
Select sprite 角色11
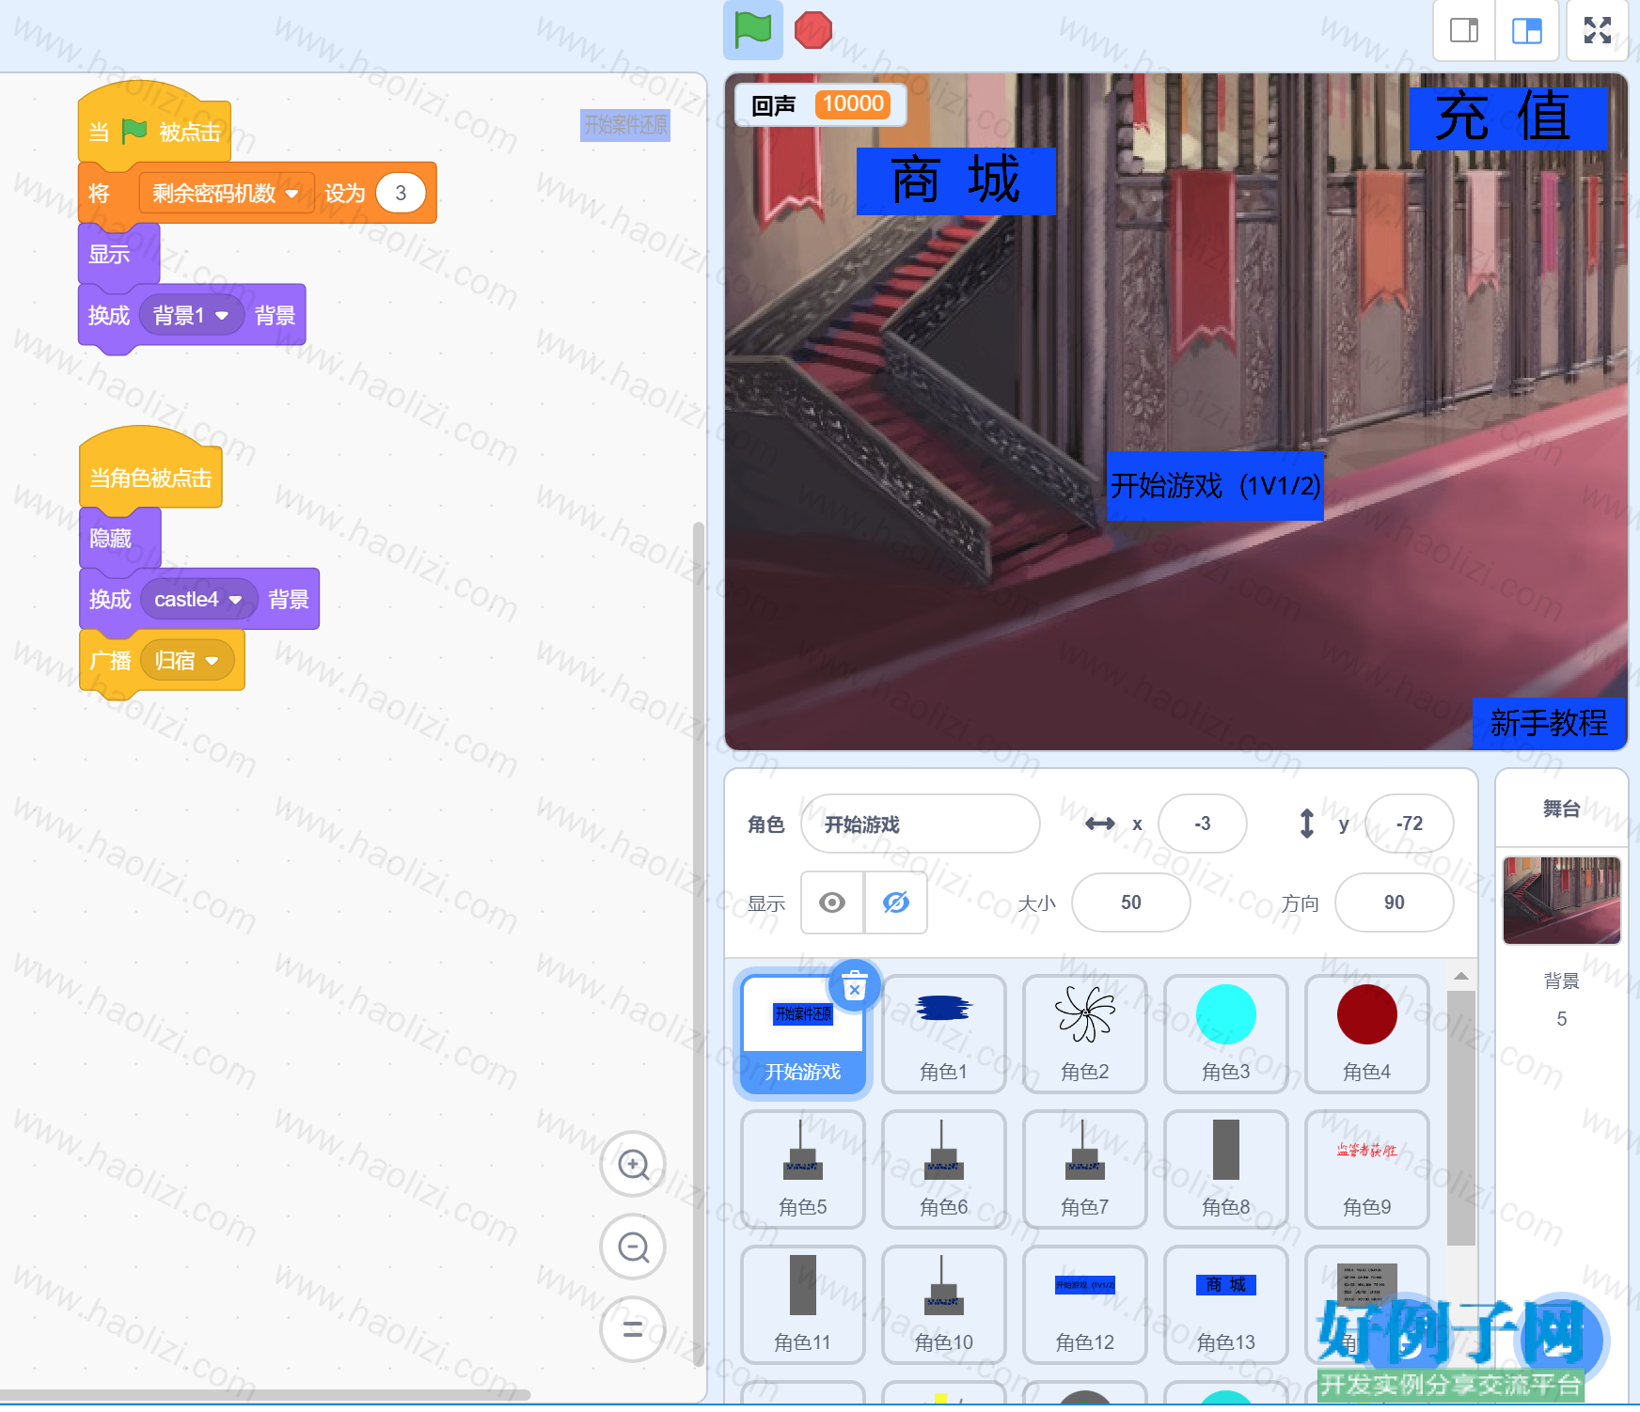[803, 1305]
